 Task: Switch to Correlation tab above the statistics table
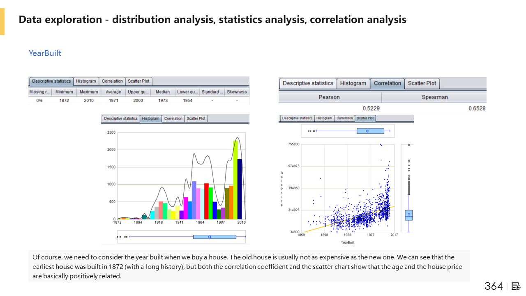click(x=112, y=81)
